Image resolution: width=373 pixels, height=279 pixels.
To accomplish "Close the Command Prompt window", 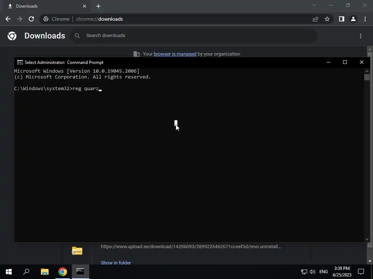I will tap(362, 62).
